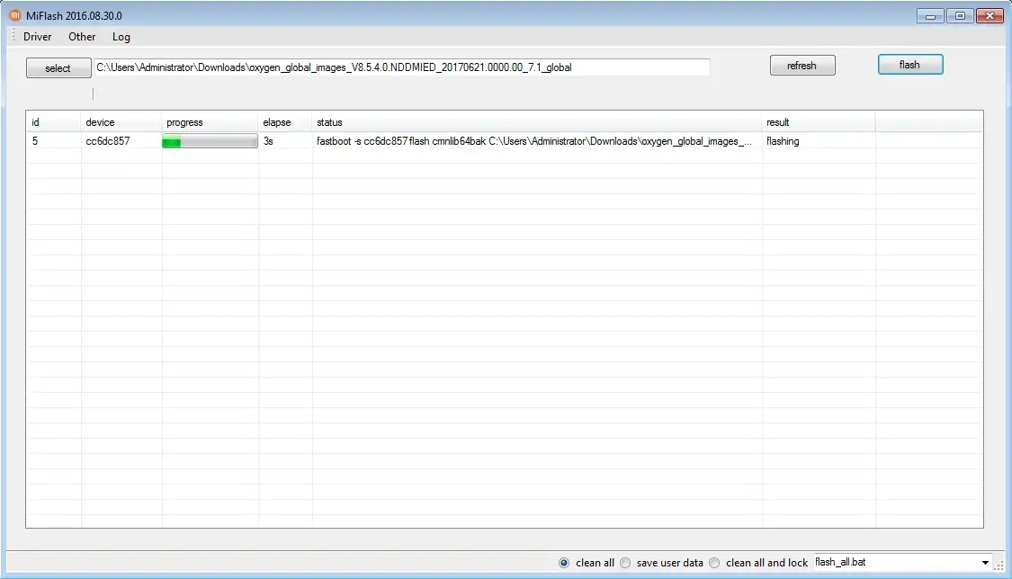This screenshot has width=1012, height=579.
Task: Click the elapse column header
Action: (276, 122)
